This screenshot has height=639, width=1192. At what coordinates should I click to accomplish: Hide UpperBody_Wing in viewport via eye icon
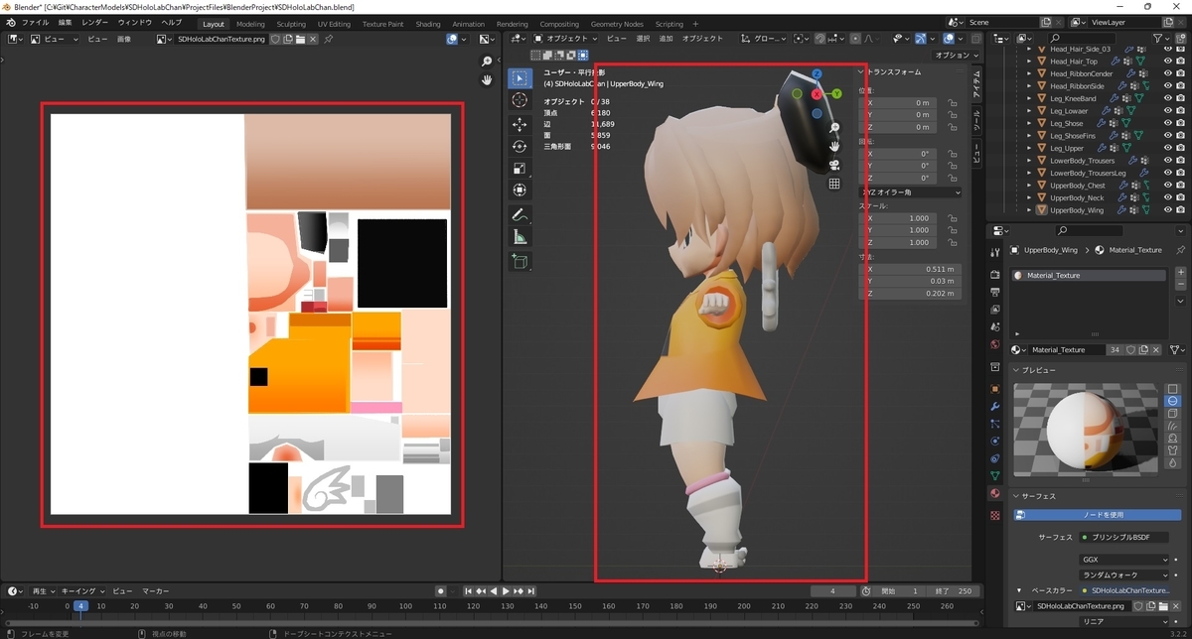(1168, 210)
